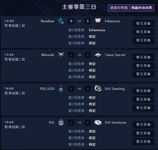
Task: Select the Team Secret name link
Action: pyautogui.click(x=115, y=55)
